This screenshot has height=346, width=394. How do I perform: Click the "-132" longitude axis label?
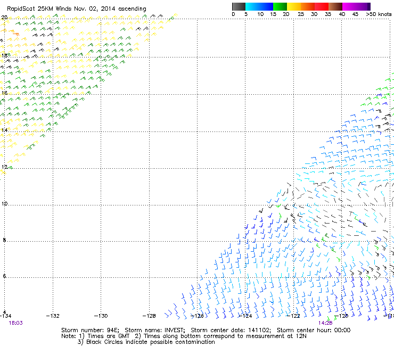point(53,316)
